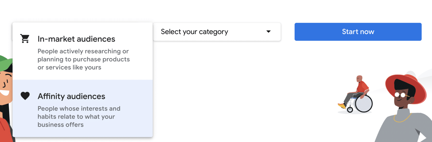Click the wheelchair rider's yellow shoes
The height and width of the screenshot is (142, 432).
[342, 106]
